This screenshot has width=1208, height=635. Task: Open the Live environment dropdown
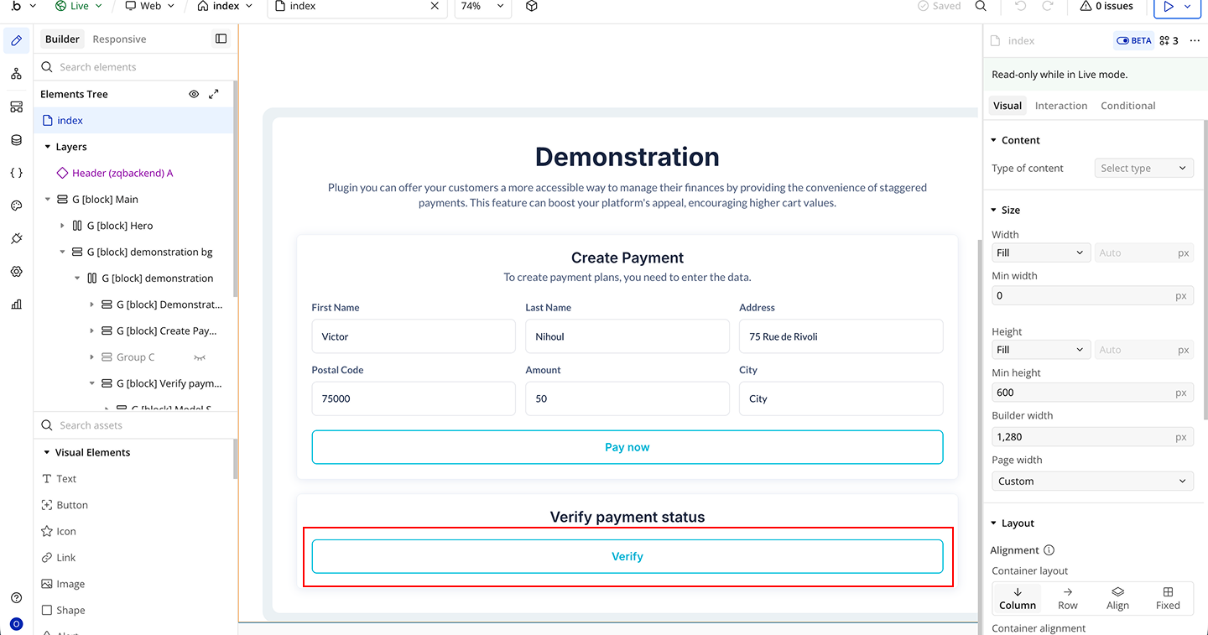79,6
